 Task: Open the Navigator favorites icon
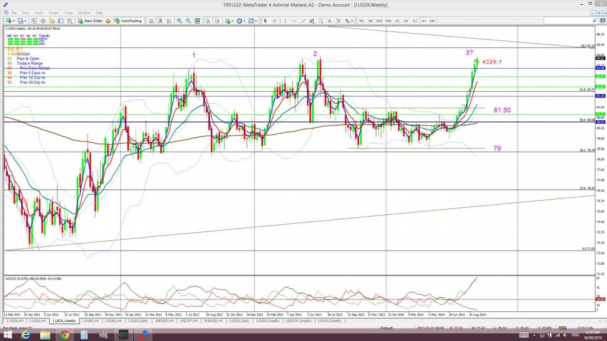tap(52, 21)
